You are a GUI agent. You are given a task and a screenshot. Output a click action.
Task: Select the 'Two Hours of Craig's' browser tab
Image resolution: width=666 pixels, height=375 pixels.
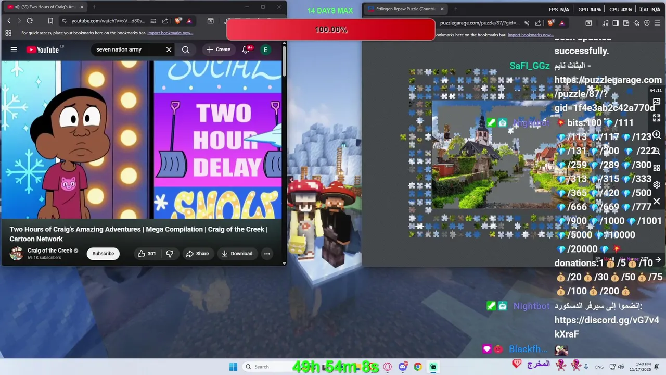pyautogui.click(x=45, y=7)
